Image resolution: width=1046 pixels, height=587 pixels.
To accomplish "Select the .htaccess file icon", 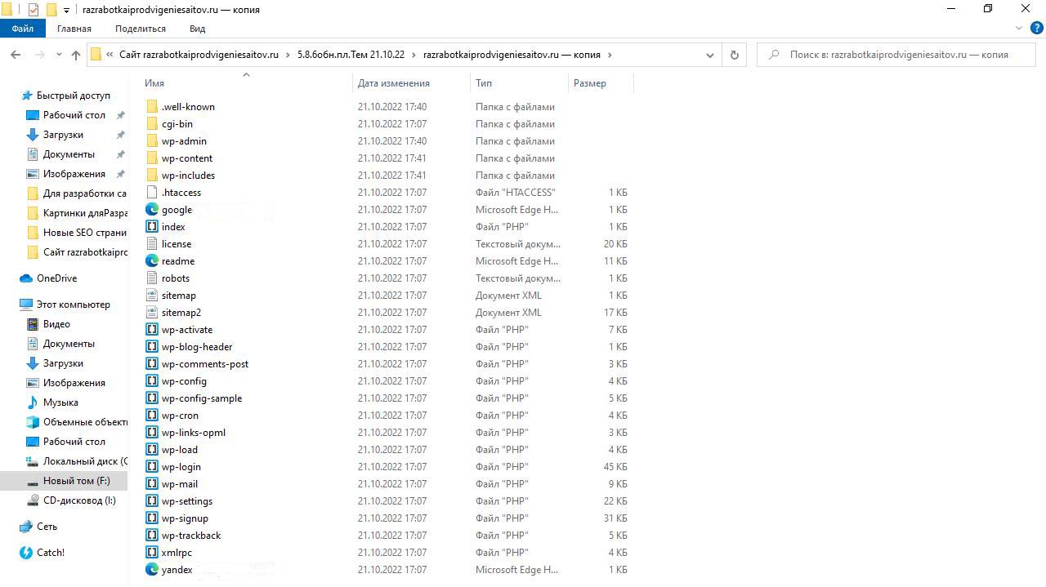I will click(x=152, y=193).
